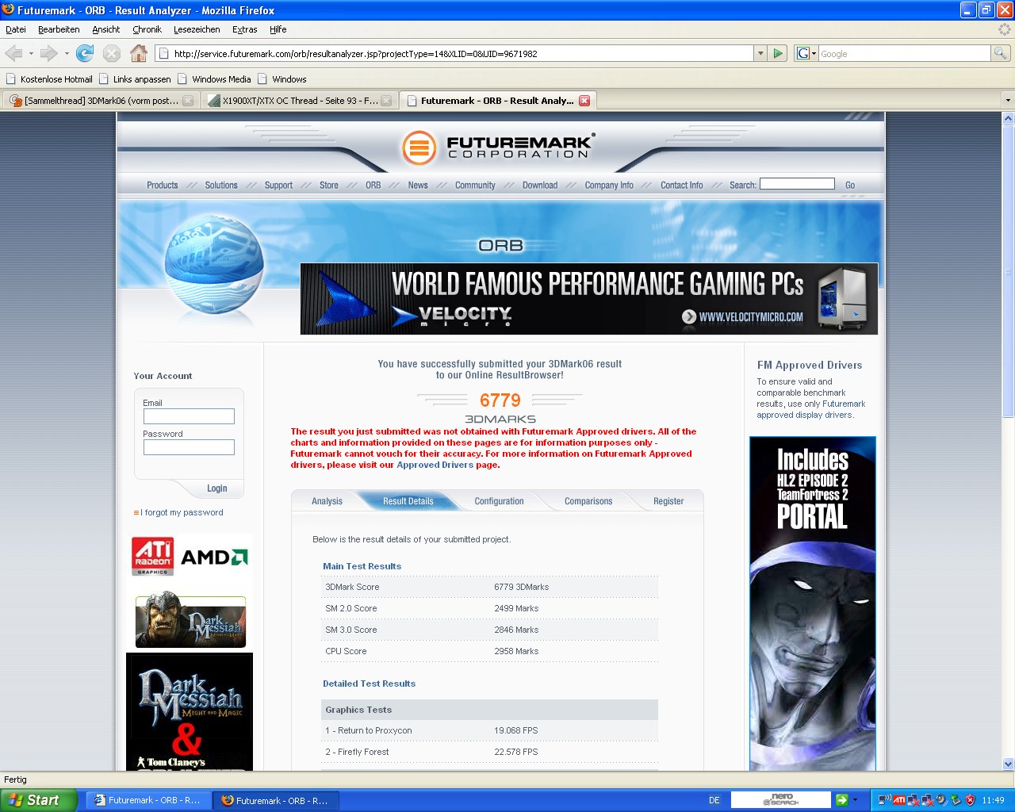The image size is (1015, 812).
Task: Close the Sammelthread 3DMark06 tab
Action: tap(188, 101)
